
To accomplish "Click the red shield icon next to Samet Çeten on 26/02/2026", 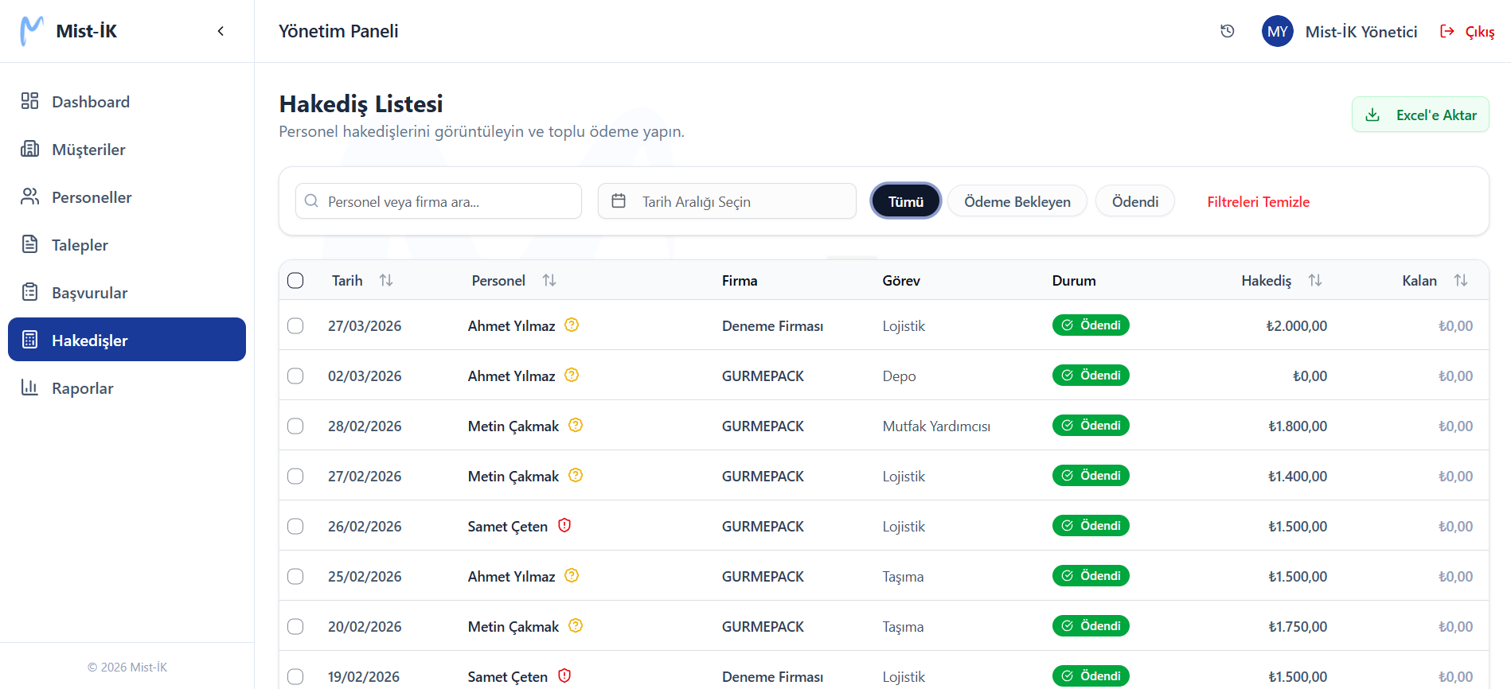I will pyautogui.click(x=564, y=525).
